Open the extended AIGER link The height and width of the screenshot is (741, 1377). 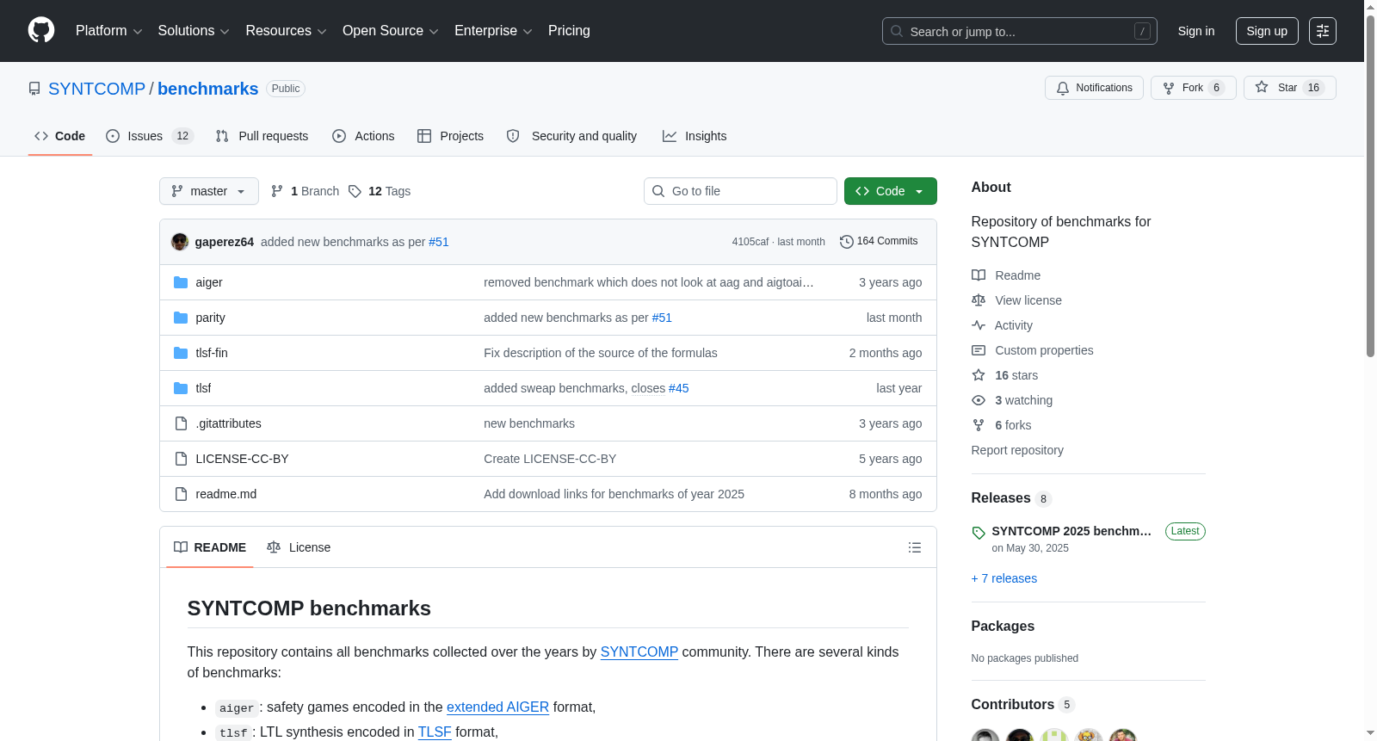497,707
